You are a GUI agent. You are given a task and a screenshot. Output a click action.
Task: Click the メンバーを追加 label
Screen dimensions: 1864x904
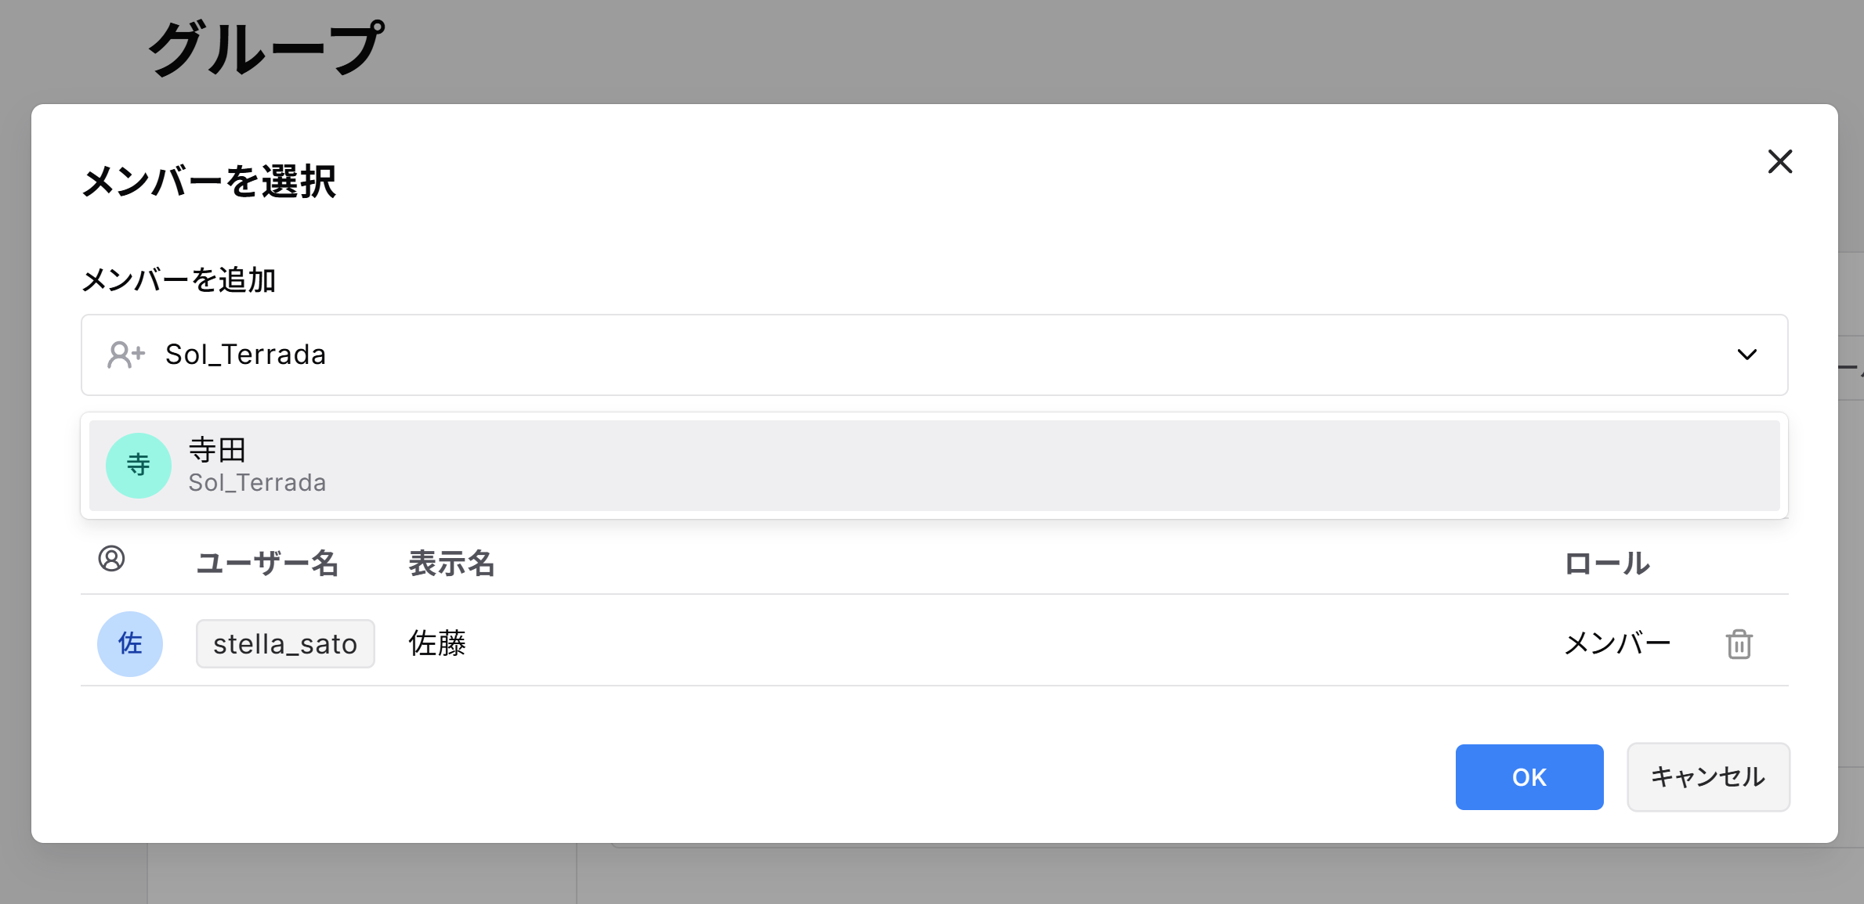(179, 279)
